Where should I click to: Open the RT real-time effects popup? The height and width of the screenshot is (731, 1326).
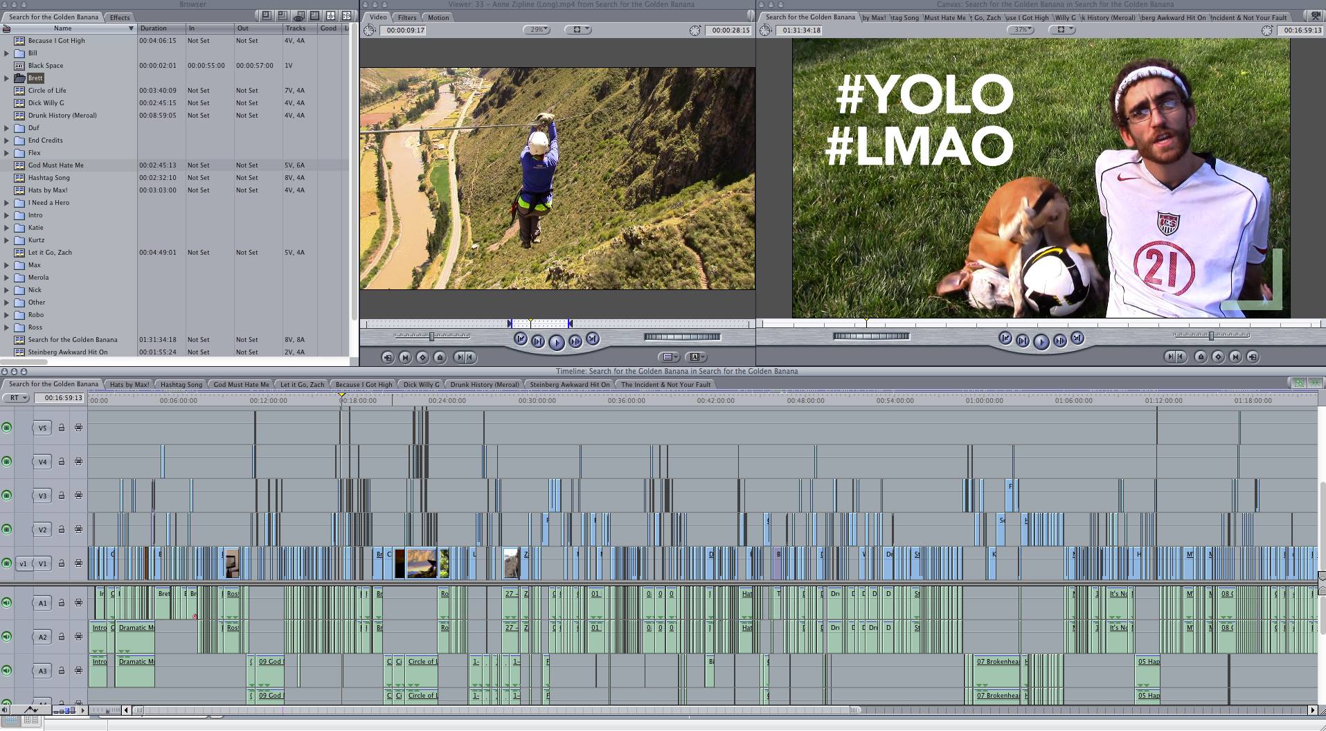pyautogui.click(x=16, y=398)
